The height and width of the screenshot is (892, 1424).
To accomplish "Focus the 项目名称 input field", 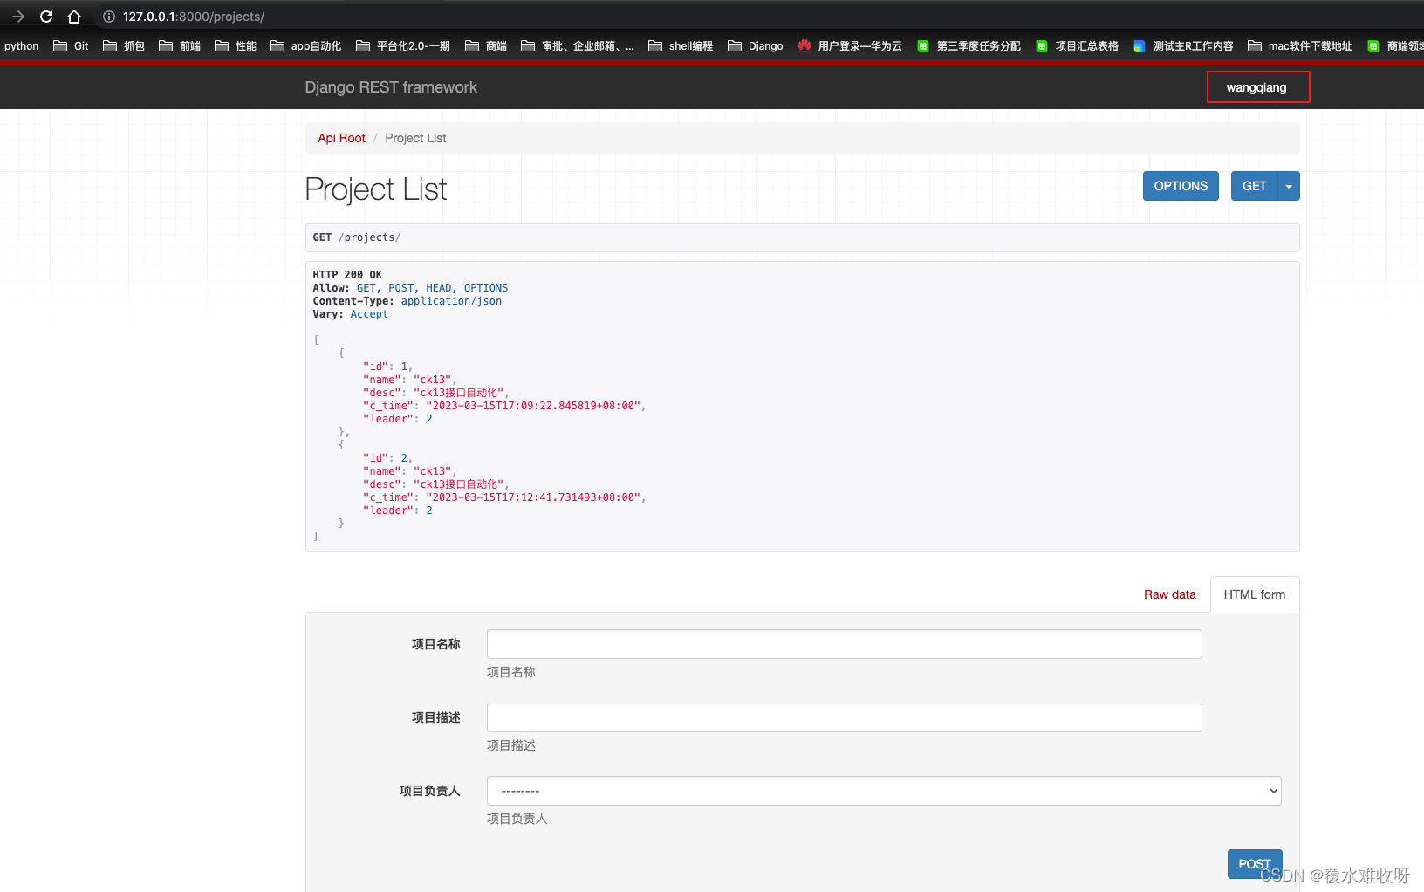I will 844,644.
